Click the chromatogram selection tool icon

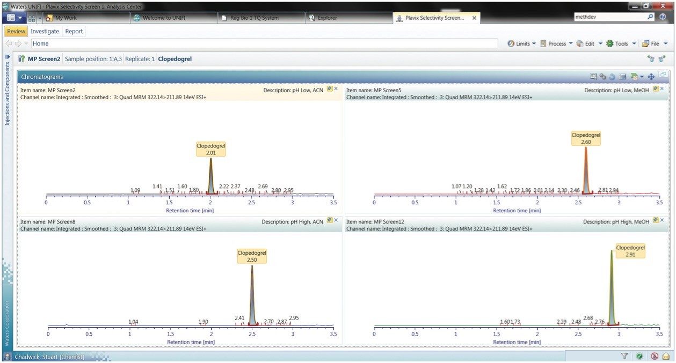coord(593,77)
